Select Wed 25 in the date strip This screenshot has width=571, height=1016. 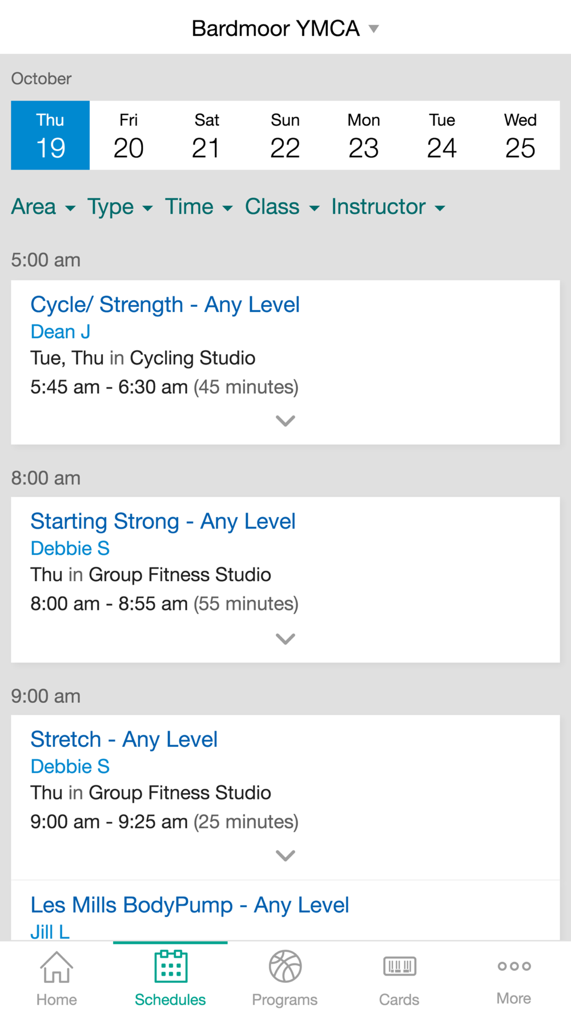(520, 135)
